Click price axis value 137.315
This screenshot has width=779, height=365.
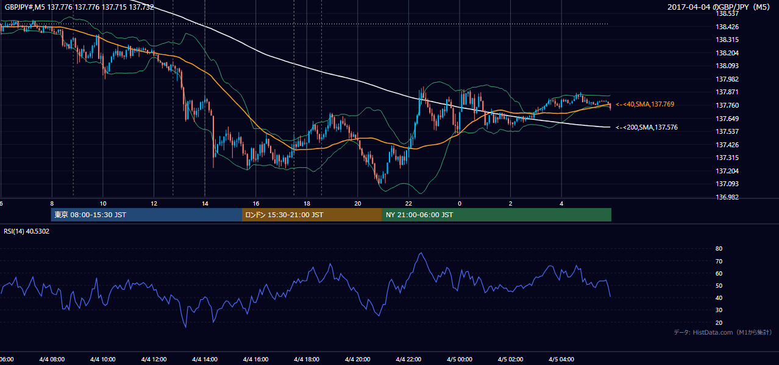point(727,158)
